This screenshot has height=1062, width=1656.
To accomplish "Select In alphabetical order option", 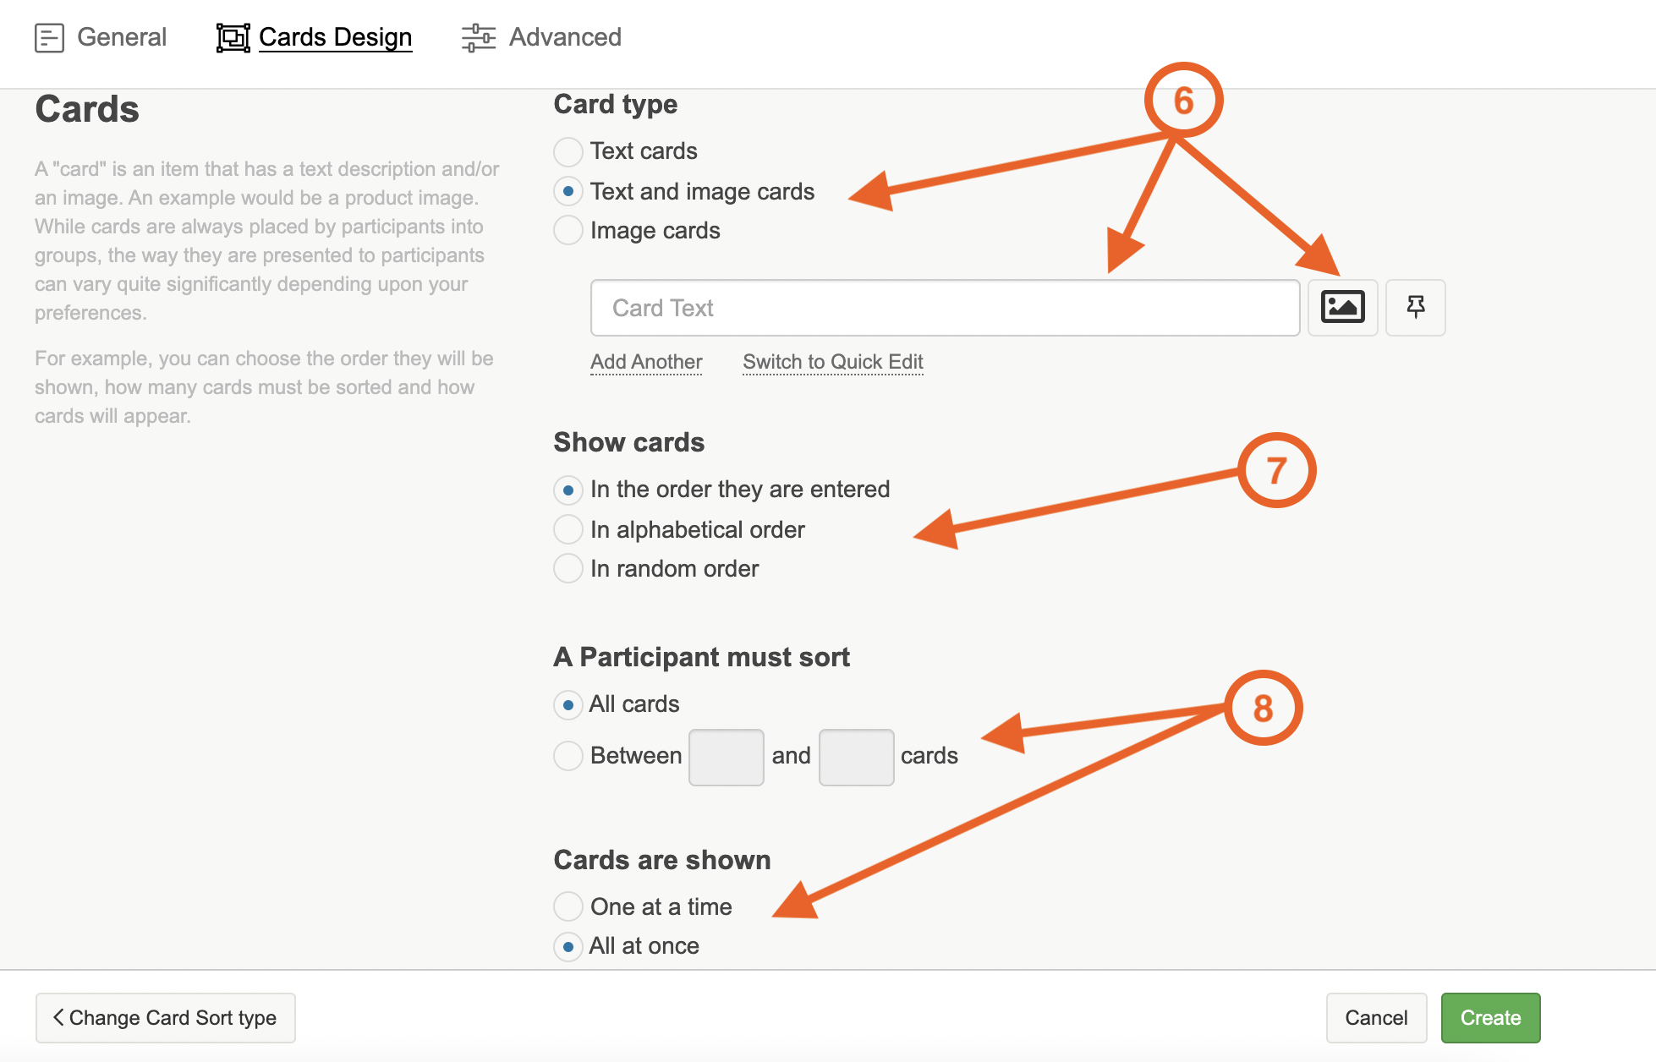I will [x=568, y=529].
